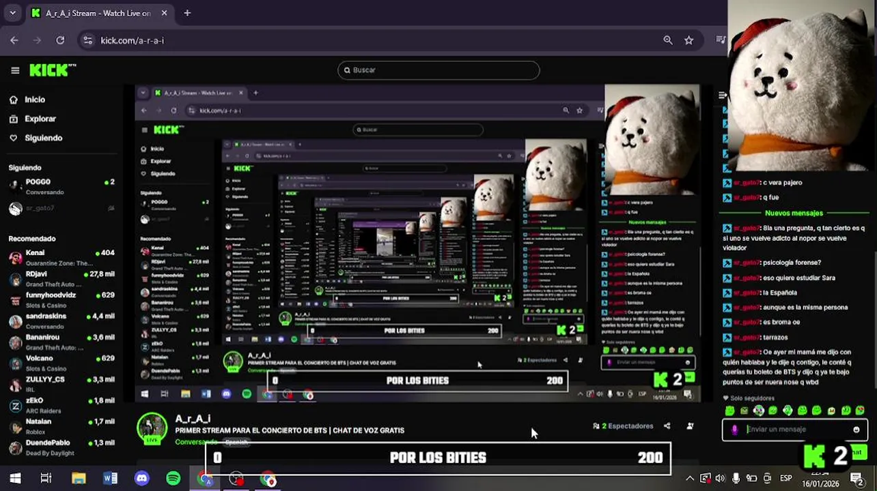Open Task View on the taskbar
The width and height of the screenshot is (877, 491).
46,479
